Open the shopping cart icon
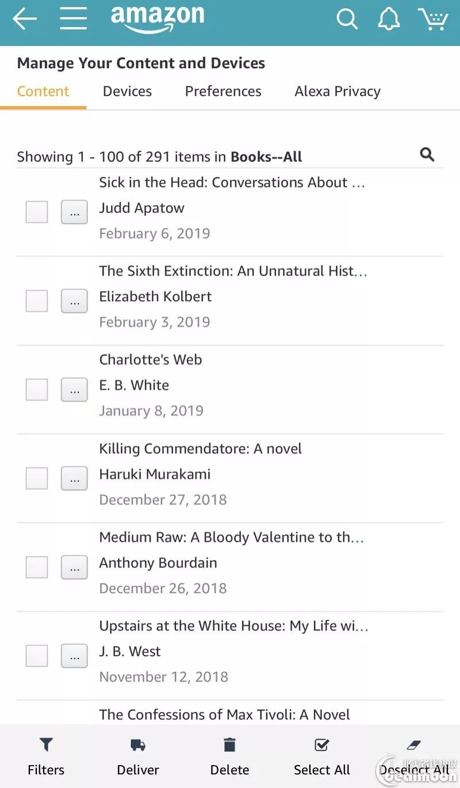 (x=432, y=19)
